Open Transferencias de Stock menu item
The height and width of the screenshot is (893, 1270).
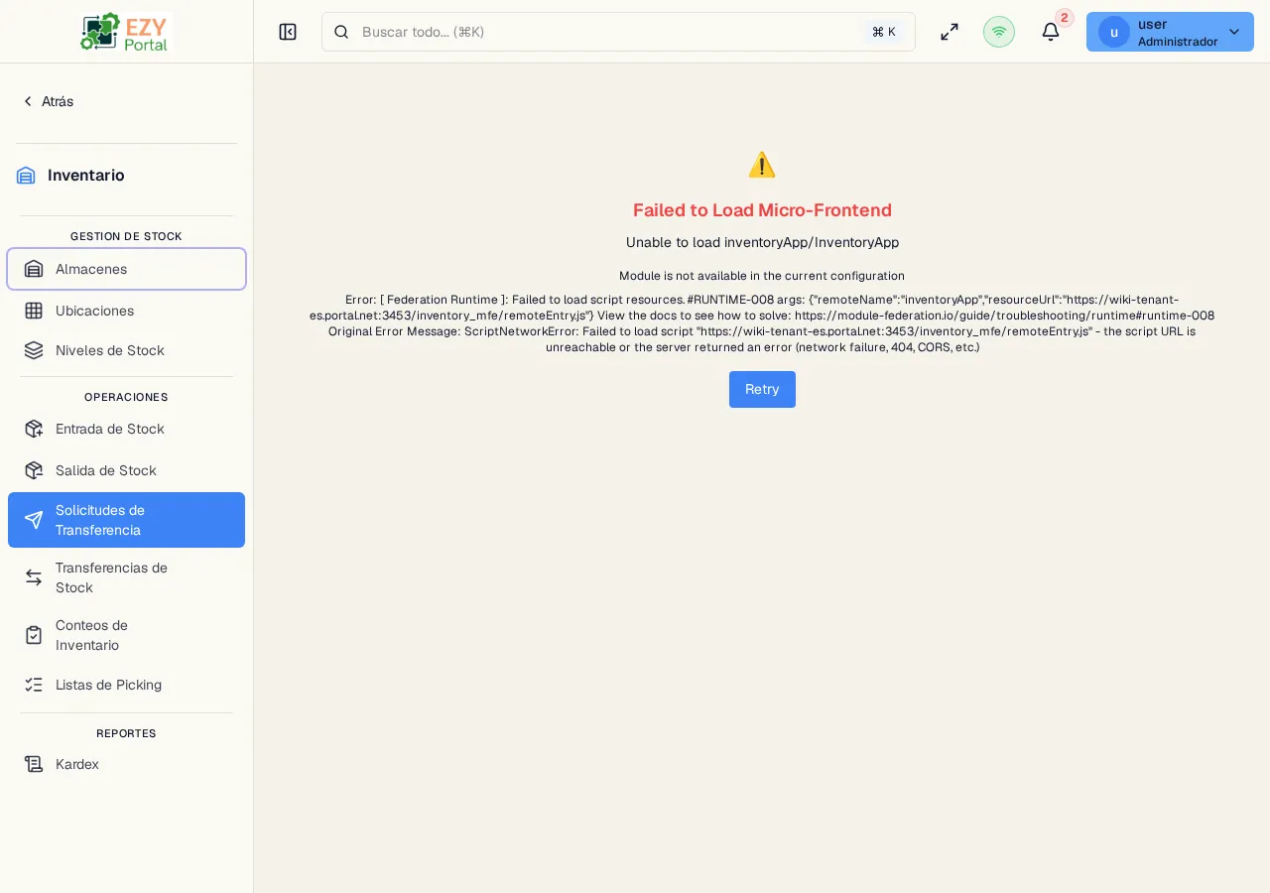coord(126,577)
